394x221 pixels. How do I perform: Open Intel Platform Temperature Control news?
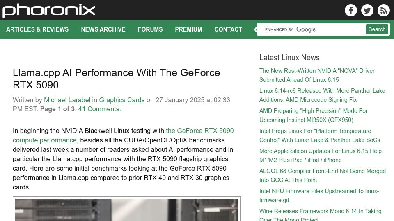point(320,135)
